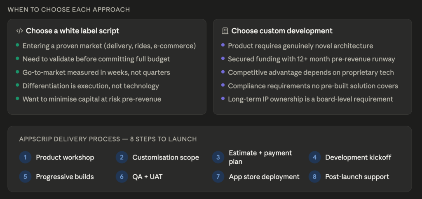Click 'Competitive advantage depends on proprietary tech'
This screenshot has width=422, height=199.
click(x=311, y=72)
